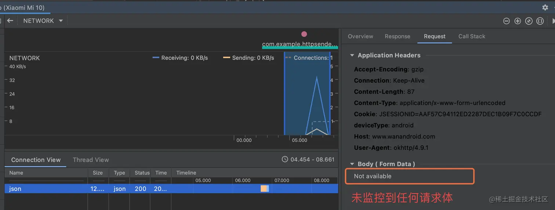Switch to Thread View tab
Viewport: 555px width, 210px height.
(91, 160)
